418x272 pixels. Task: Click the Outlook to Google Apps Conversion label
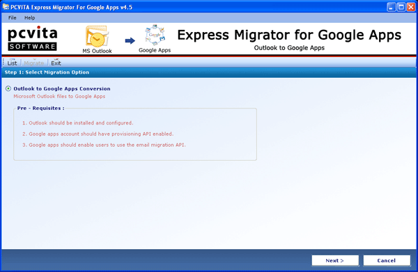coord(62,88)
